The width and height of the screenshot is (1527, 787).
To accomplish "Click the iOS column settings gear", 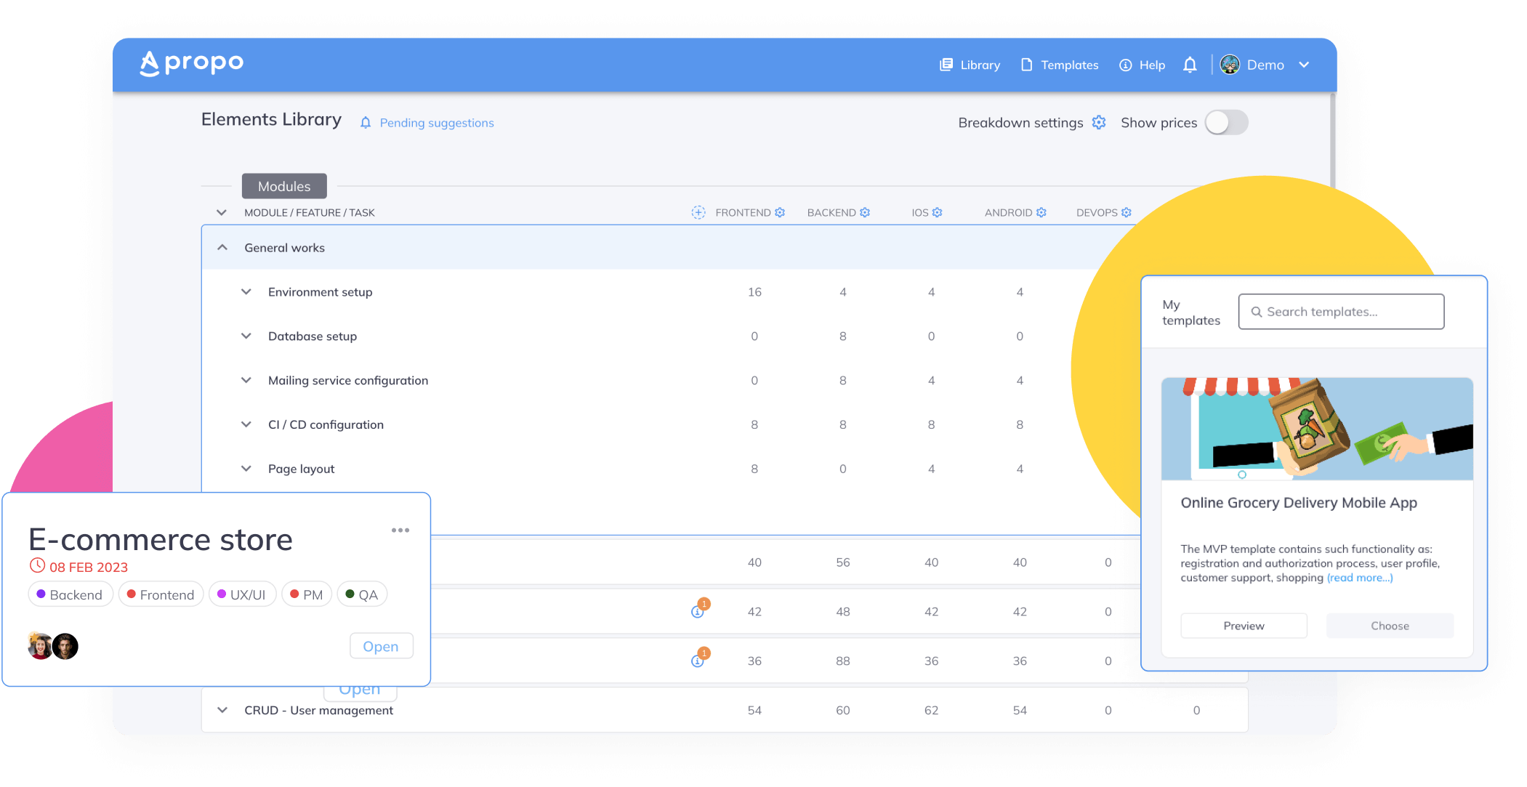I will click(x=938, y=213).
